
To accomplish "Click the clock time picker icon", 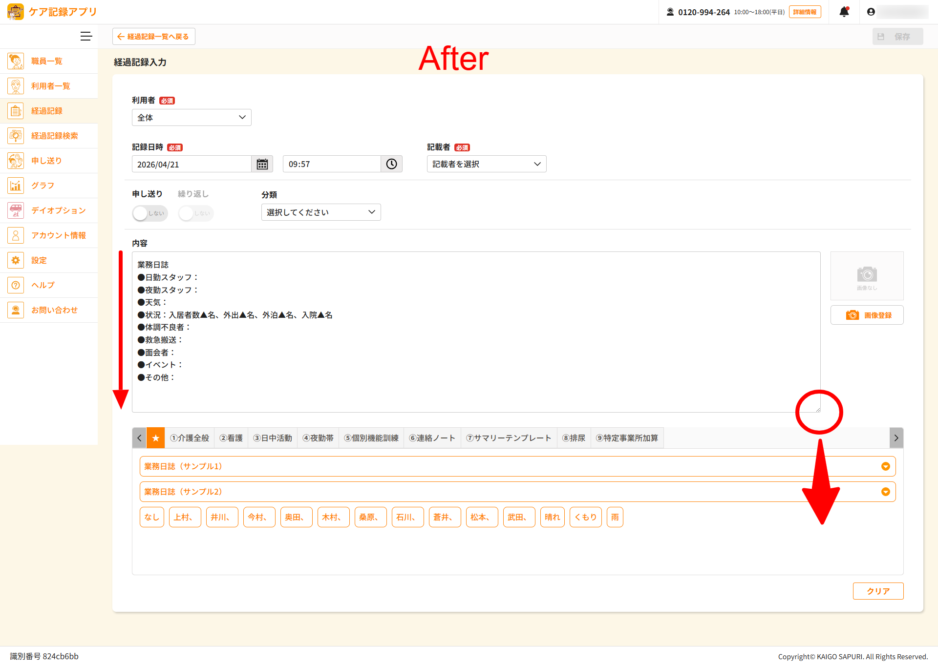I will tap(391, 164).
